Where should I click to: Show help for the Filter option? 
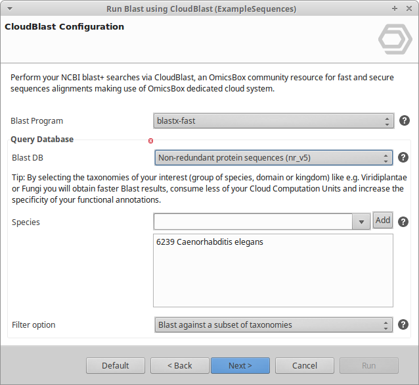405,324
